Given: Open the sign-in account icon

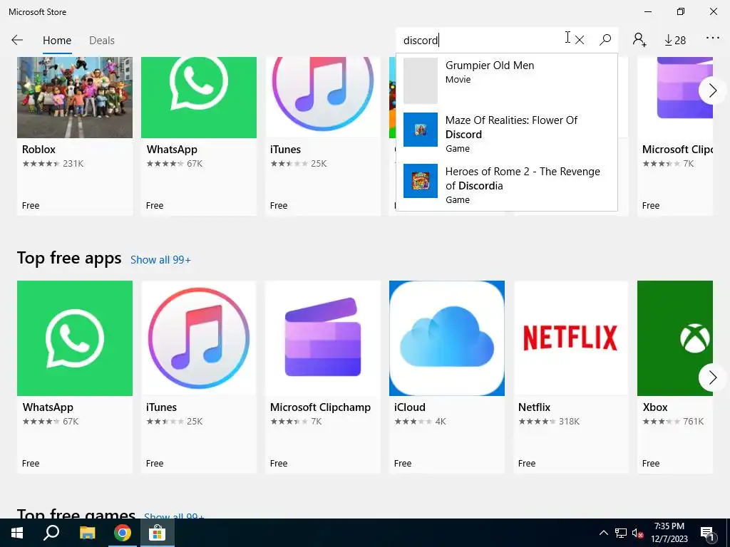Looking at the screenshot, I should 639,40.
